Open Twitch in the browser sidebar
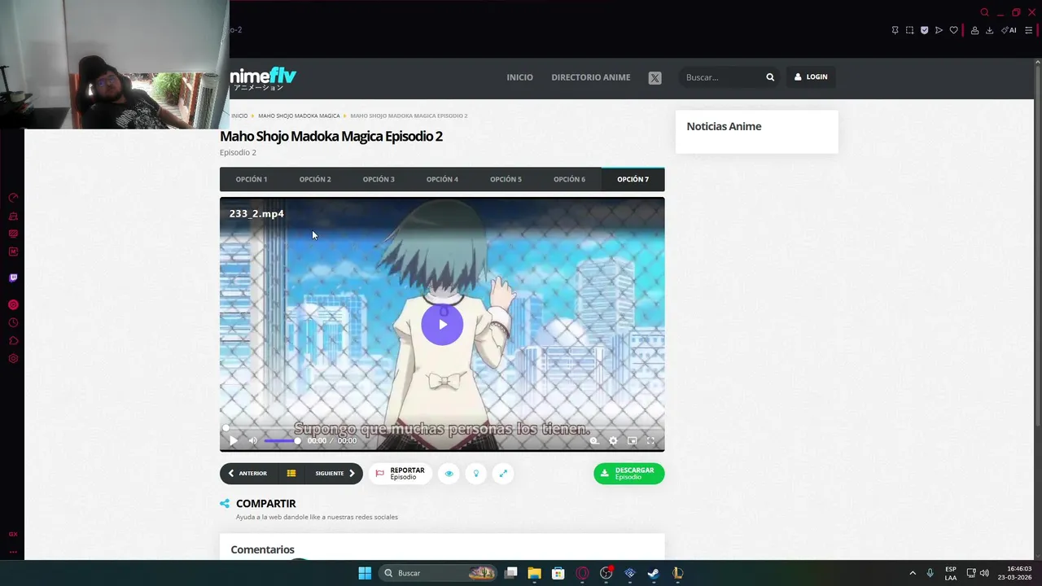The height and width of the screenshot is (586, 1042). pyautogui.click(x=13, y=278)
